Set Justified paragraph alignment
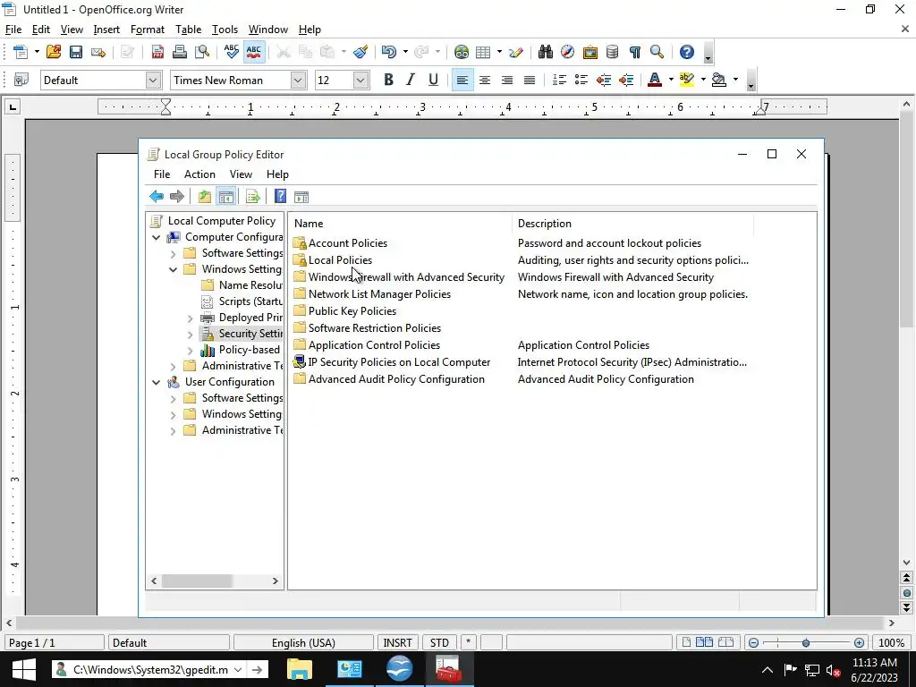This screenshot has width=916, height=687. click(x=530, y=80)
